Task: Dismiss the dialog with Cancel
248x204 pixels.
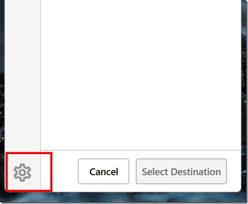Action: (103, 171)
